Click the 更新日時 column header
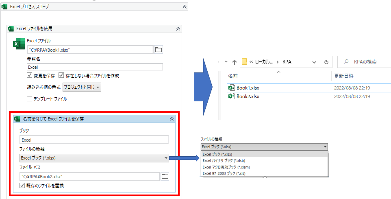391x199 pixels. click(344, 76)
